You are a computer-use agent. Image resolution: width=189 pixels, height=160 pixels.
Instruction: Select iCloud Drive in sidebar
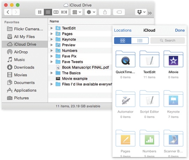(x=25, y=44)
